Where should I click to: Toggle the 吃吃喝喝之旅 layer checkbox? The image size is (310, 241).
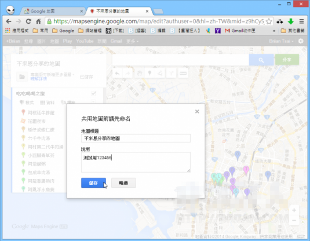coord(93,93)
